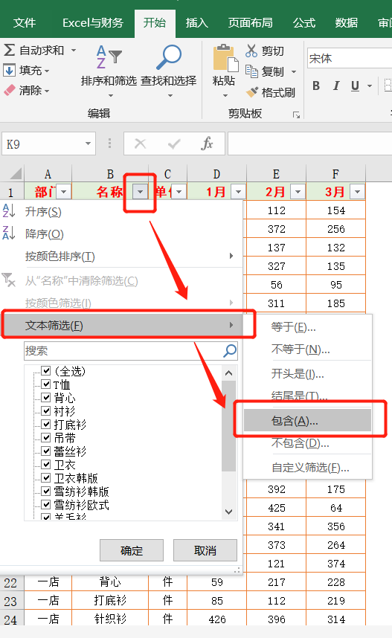Open the 部门 column filter dropdown
The image size is (392, 638).
[x=64, y=191]
